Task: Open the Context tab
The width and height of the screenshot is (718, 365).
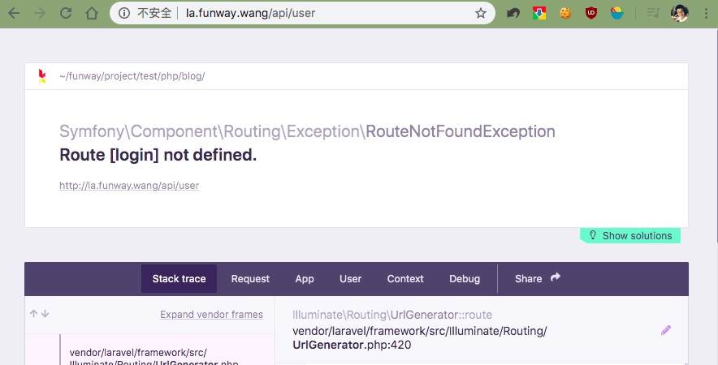Action: pyautogui.click(x=405, y=278)
